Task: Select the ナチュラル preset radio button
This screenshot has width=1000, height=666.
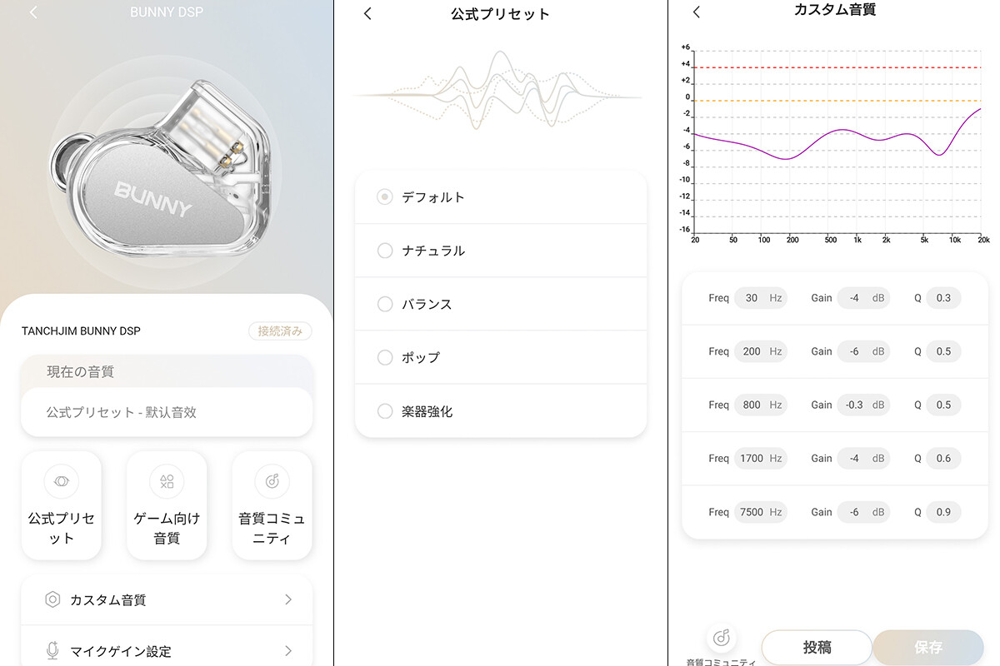Action: [384, 251]
